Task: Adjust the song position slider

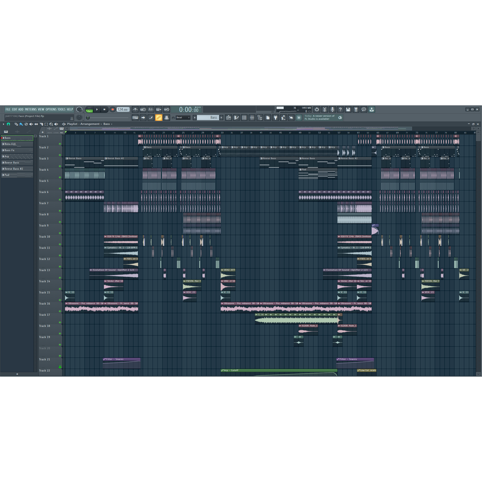Action: point(108,117)
